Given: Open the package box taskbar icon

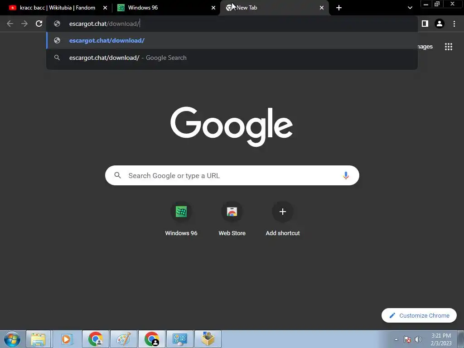Looking at the screenshot, I should coord(208,339).
